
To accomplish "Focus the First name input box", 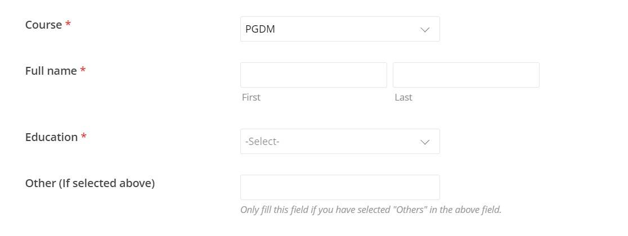I will pyautogui.click(x=313, y=75).
